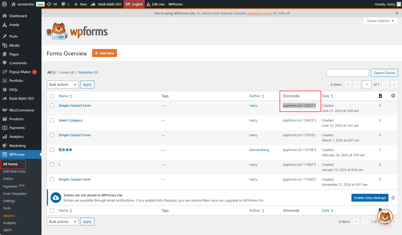
Task: Open WooCommerce from the sidebar
Action: [x=22, y=110]
